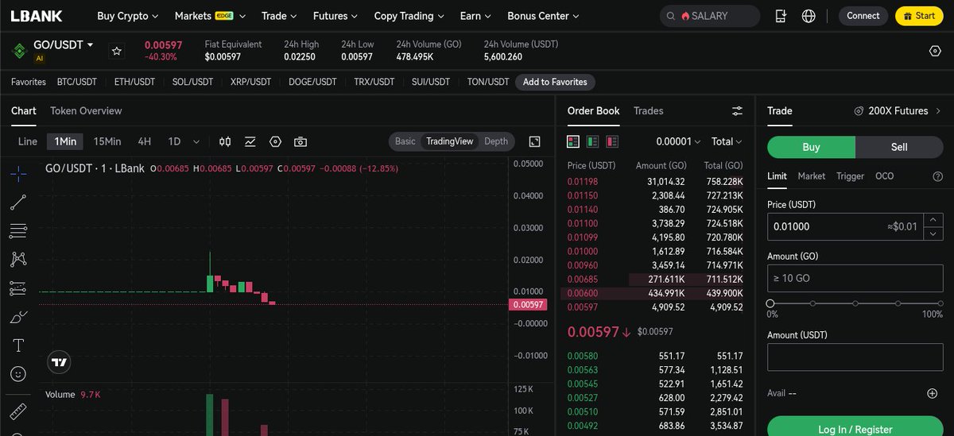Open the hexagon settings icon at top right
954x436 pixels.
[935, 51]
